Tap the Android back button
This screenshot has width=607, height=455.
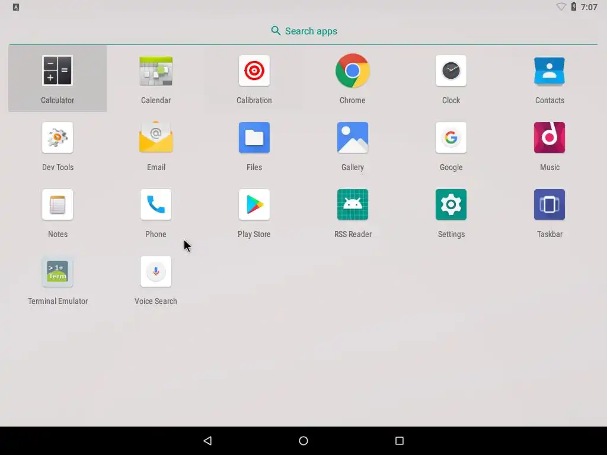click(x=208, y=441)
